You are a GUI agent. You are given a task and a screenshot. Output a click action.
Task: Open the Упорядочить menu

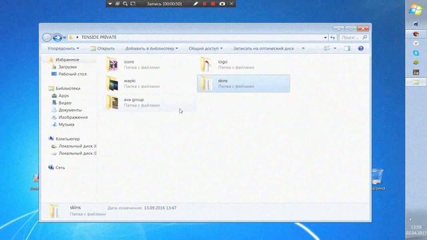pos(63,49)
